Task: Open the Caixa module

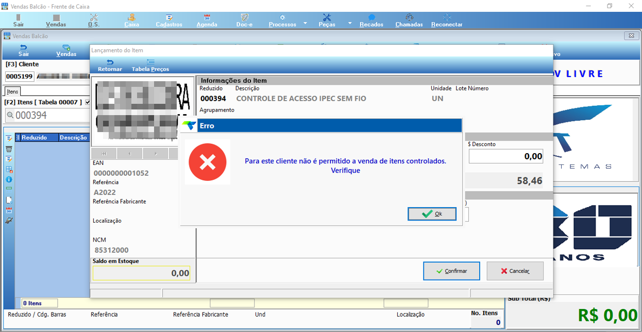Action: pos(132,21)
